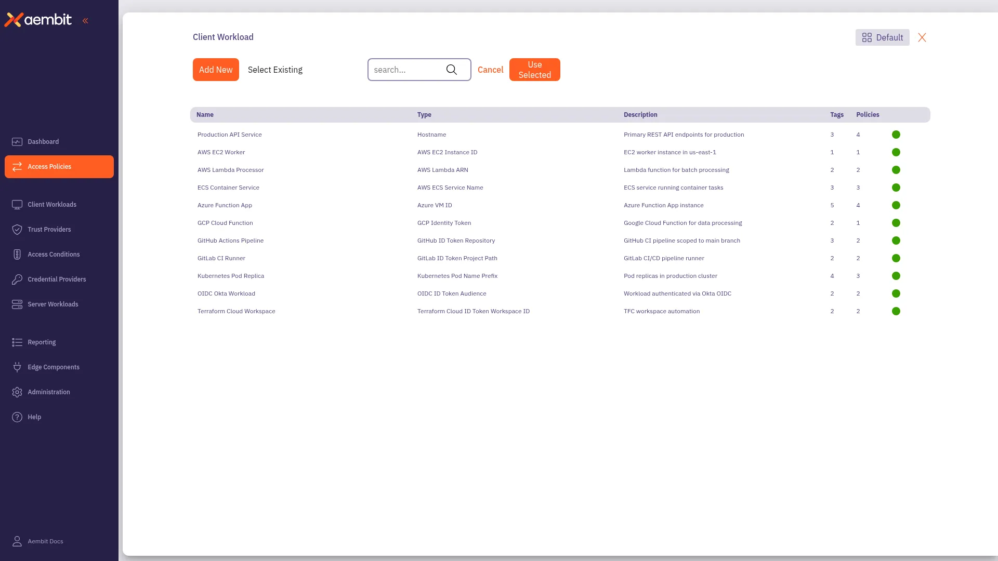Click the Server Workloads server icon
998x561 pixels.
[x=17, y=304]
